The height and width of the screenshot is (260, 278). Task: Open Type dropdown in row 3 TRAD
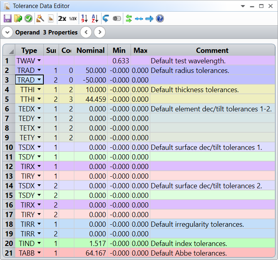click(39, 80)
